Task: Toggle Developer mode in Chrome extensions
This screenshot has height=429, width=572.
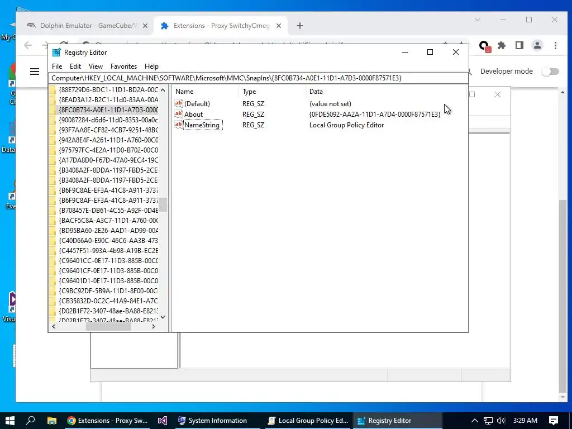Action: pos(550,71)
